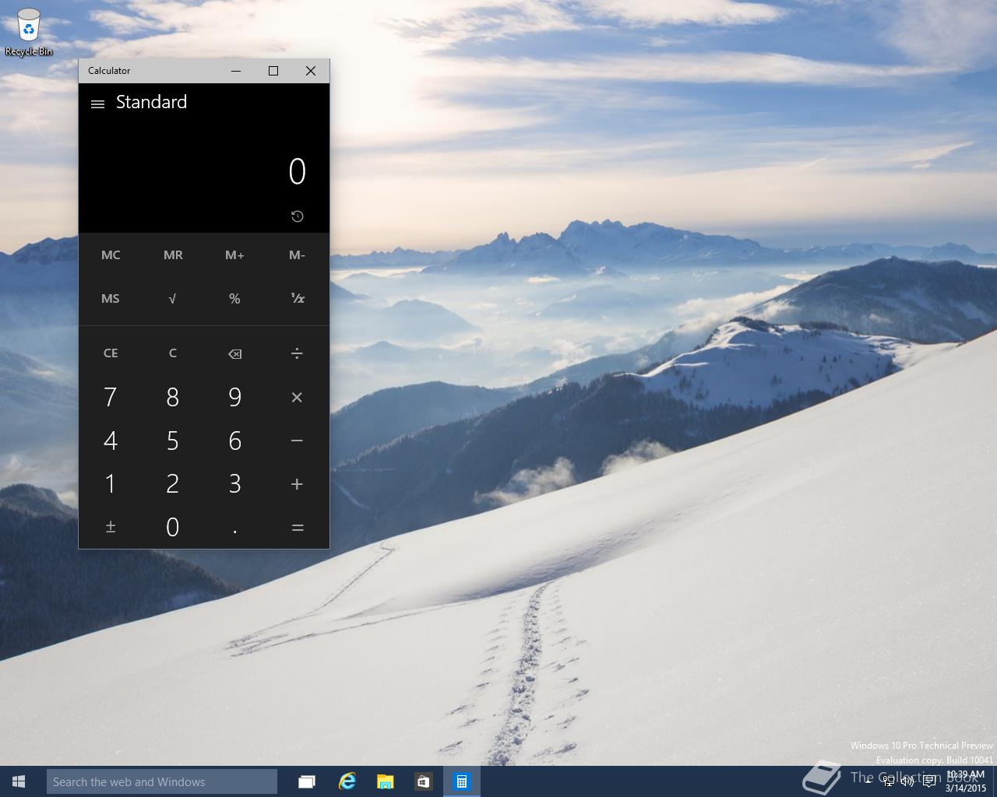Add to memory with M+
997x797 pixels.
point(234,255)
